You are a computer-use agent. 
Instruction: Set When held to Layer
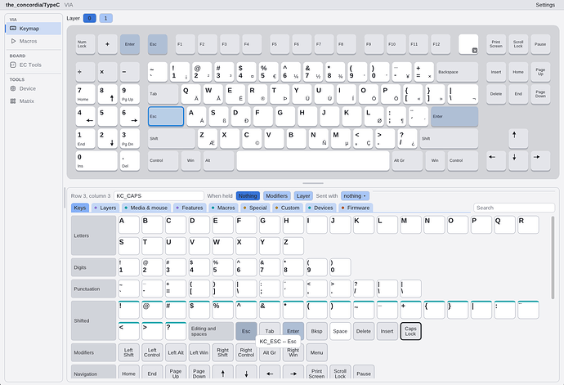coord(303,195)
